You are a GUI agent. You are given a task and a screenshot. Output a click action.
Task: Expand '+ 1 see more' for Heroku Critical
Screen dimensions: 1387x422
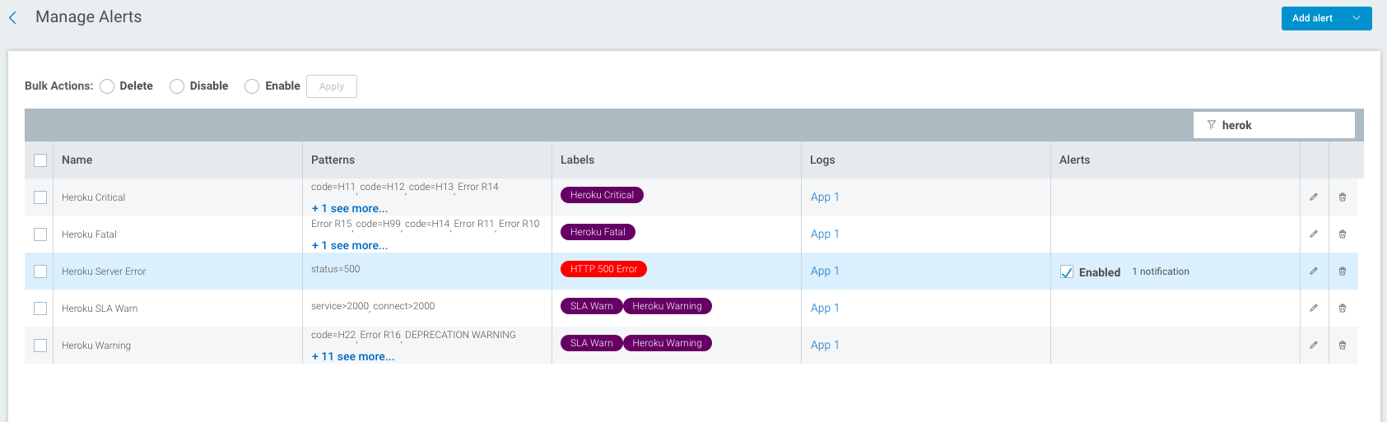350,209
